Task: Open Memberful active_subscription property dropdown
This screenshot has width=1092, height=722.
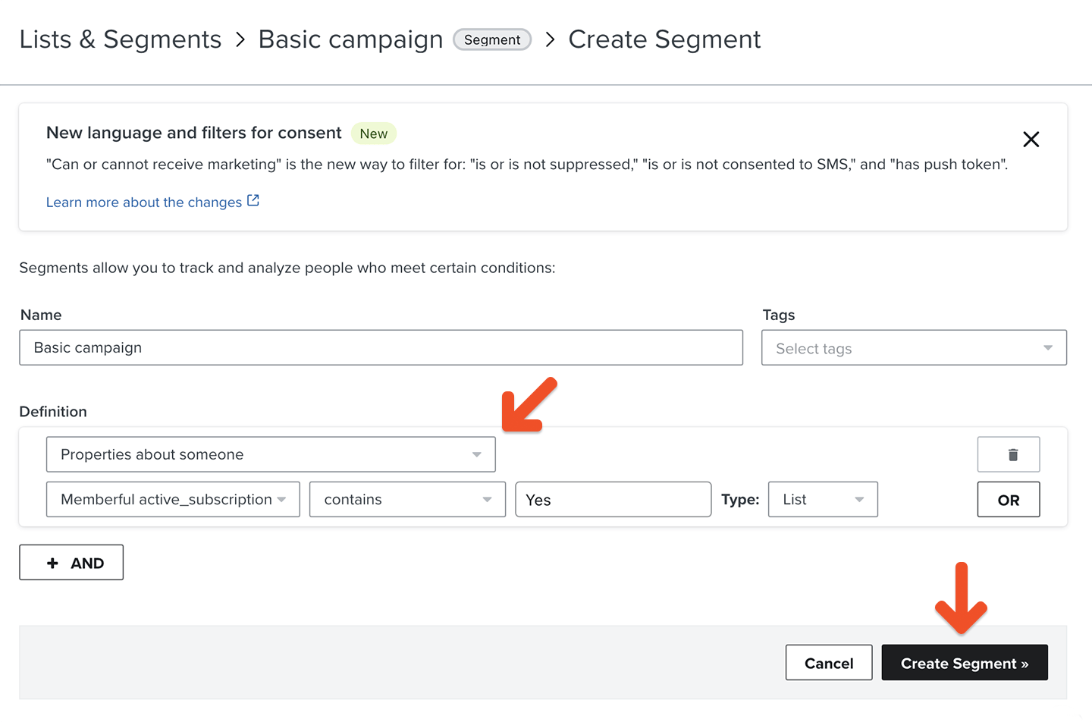Action: (173, 500)
